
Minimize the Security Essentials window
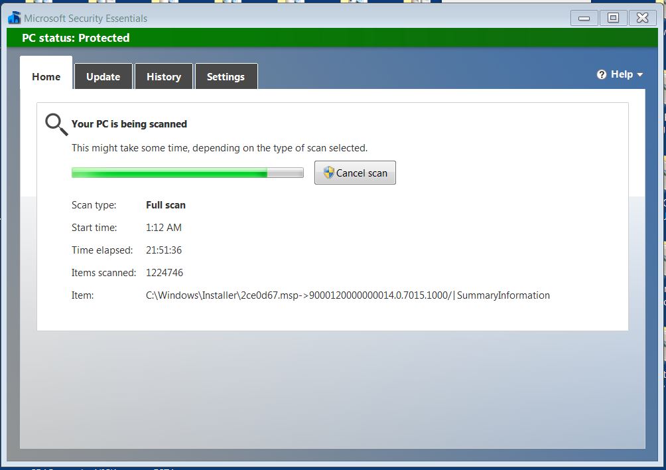tap(584, 18)
